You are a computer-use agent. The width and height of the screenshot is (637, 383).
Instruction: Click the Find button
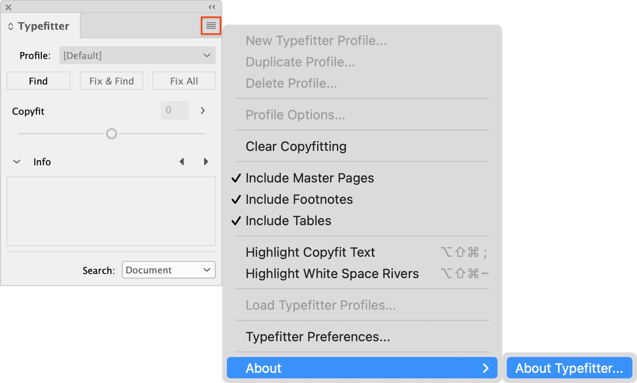click(x=39, y=81)
